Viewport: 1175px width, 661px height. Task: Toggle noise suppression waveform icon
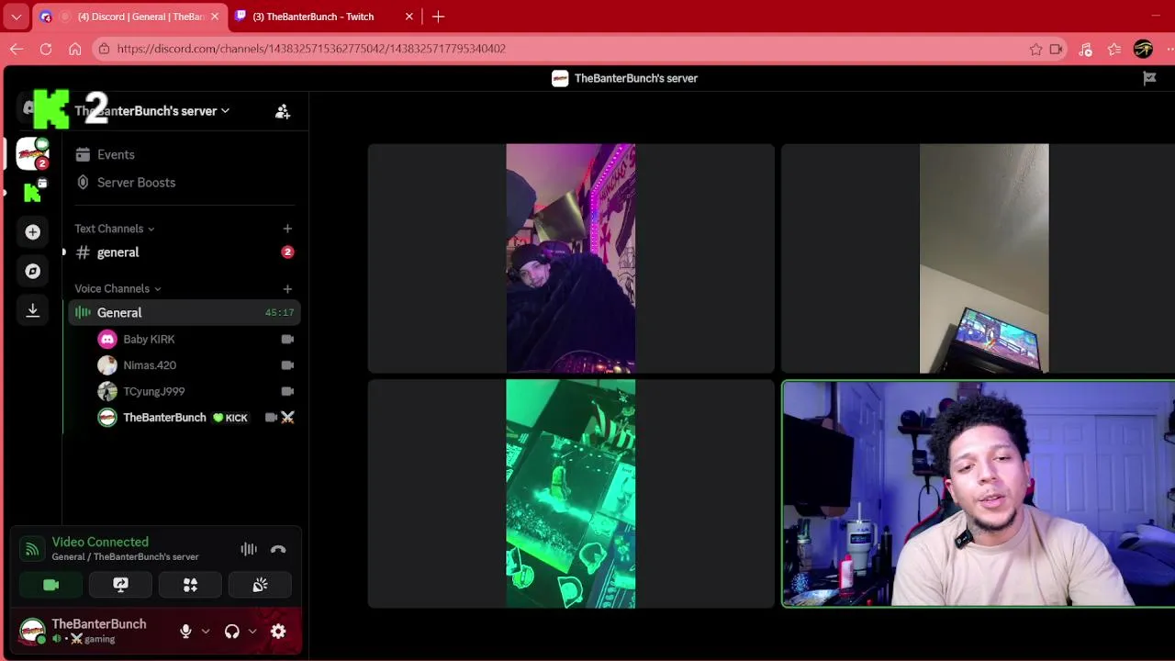click(249, 549)
